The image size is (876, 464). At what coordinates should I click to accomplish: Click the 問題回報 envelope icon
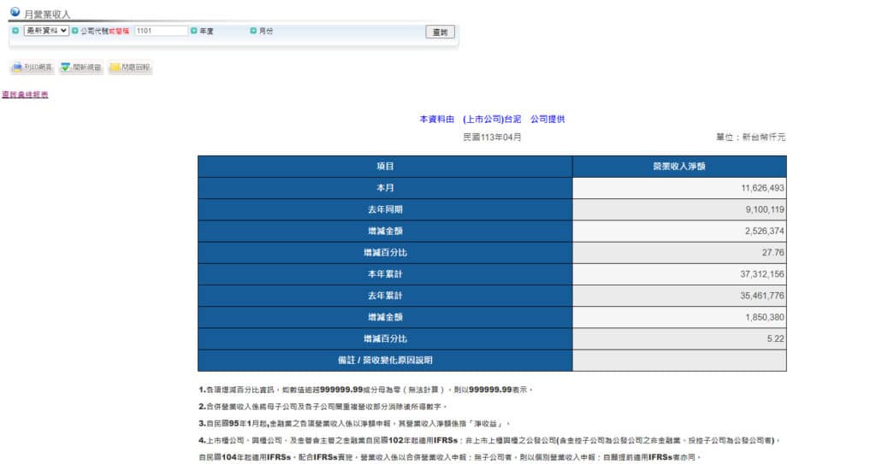pos(115,68)
